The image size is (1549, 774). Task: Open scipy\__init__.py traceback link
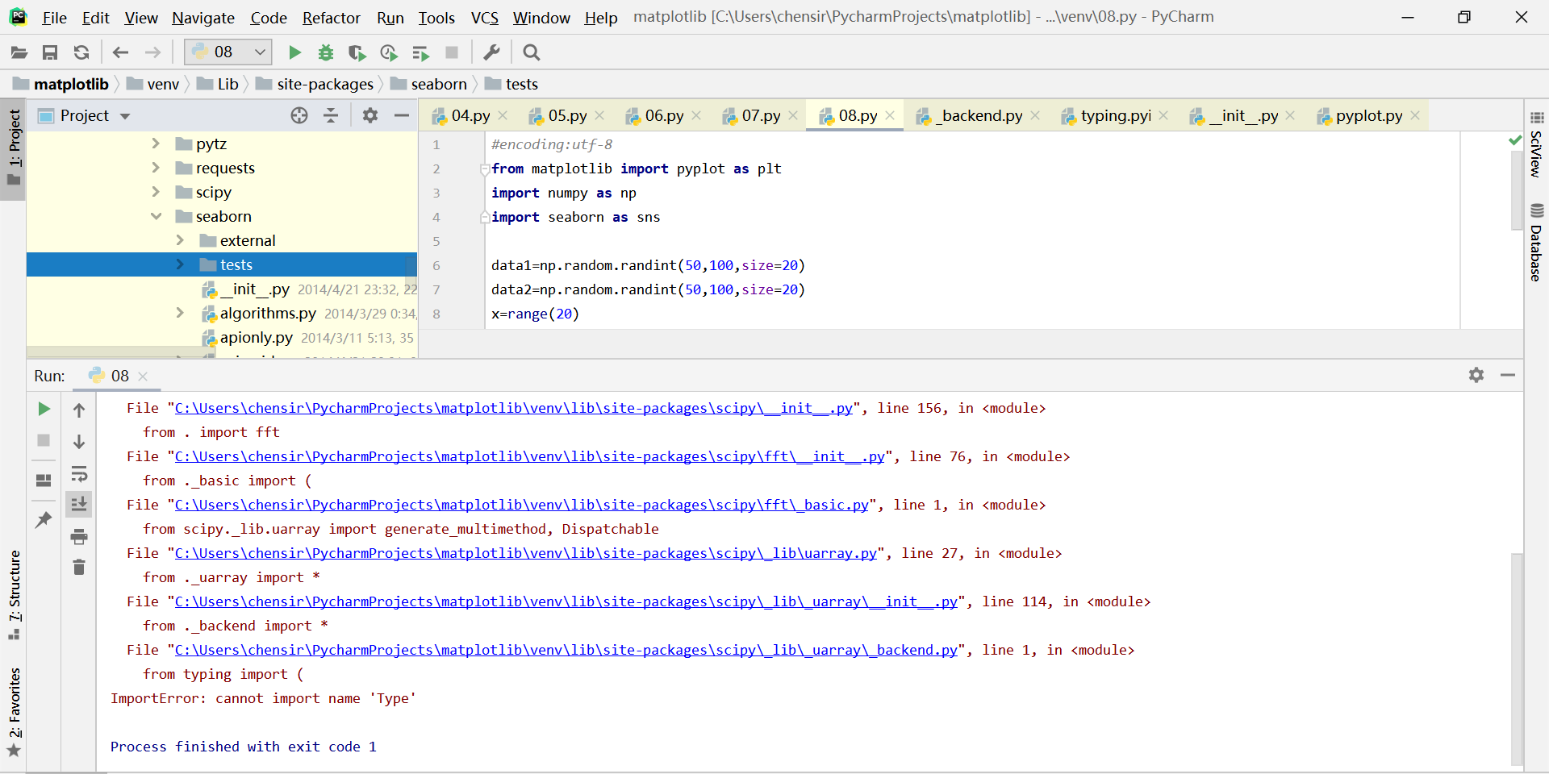click(x=514, y=408)
